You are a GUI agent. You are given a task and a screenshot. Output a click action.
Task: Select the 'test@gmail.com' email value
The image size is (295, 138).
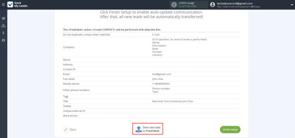pyautogui.click(x=162, y=74)
